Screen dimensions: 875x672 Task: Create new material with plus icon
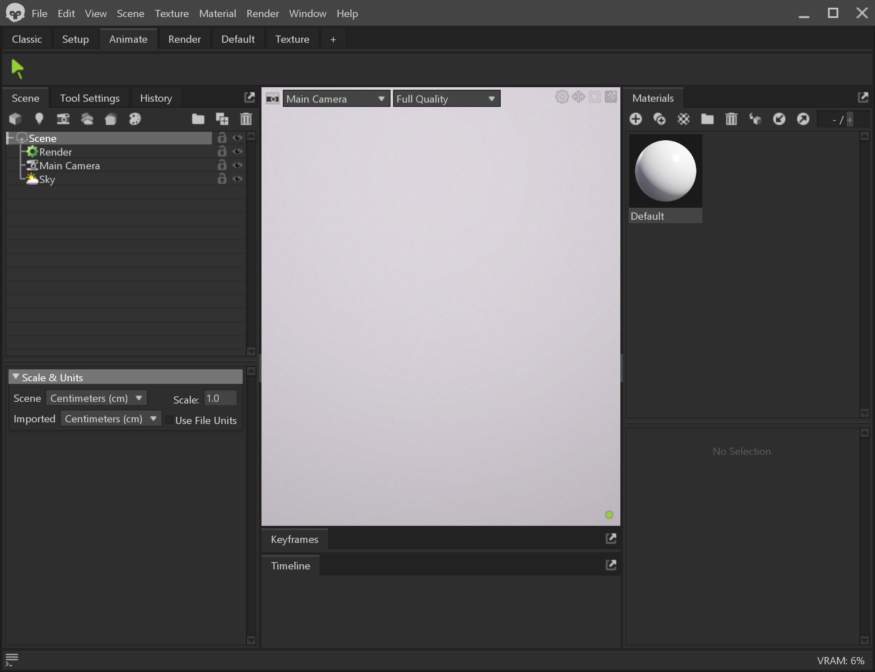pyautogui.click(x=636, y=119)
